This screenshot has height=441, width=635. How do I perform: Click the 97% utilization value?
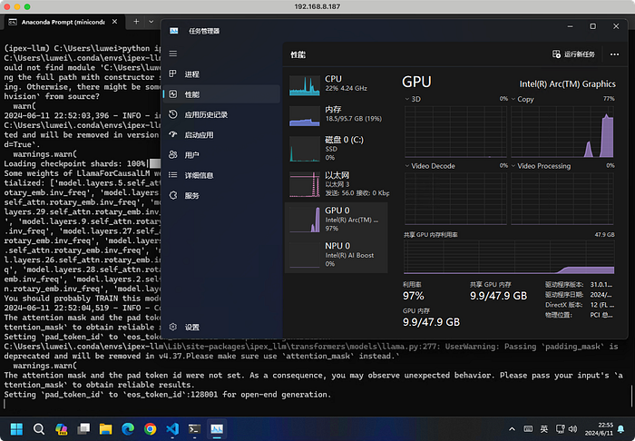(x=413, y=296)
